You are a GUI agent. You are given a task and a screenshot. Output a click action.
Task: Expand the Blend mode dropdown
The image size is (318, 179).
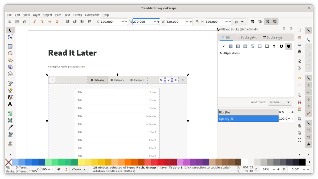[x=280, y=102]
